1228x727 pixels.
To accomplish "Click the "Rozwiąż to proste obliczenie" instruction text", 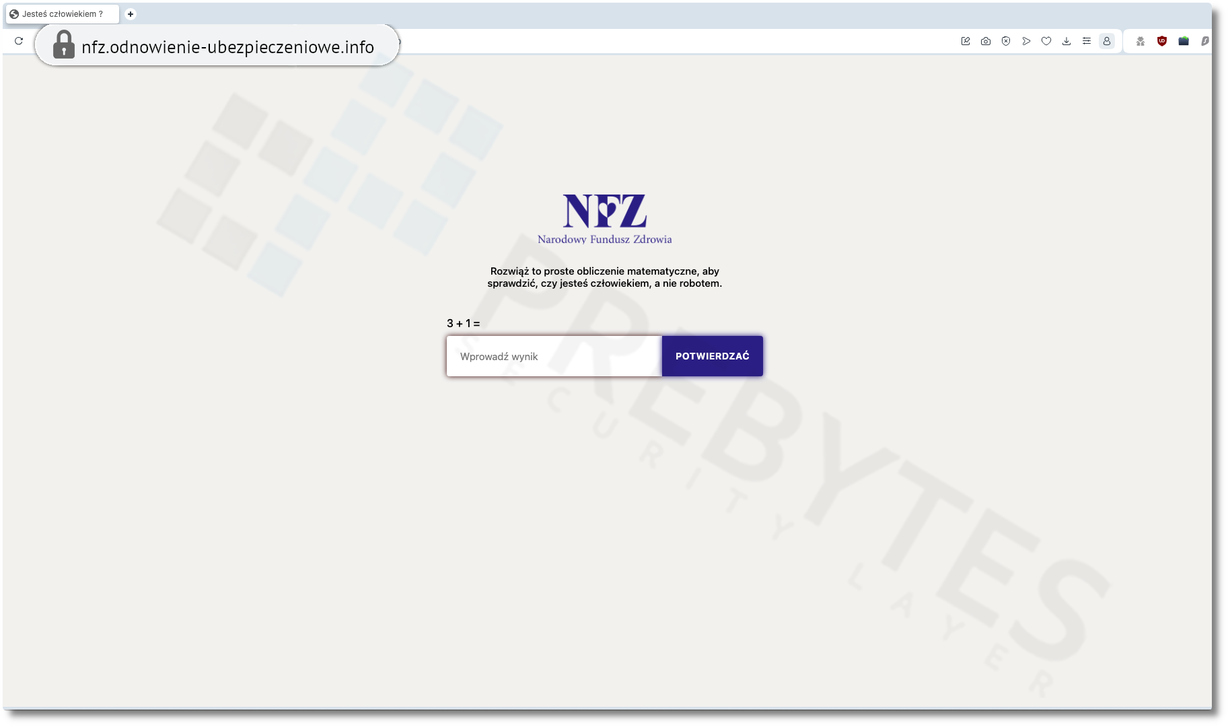I will tap(605, 277).
